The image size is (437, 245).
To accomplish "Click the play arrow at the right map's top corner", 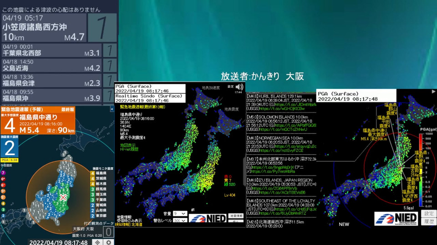I will [x=433, y=91].
